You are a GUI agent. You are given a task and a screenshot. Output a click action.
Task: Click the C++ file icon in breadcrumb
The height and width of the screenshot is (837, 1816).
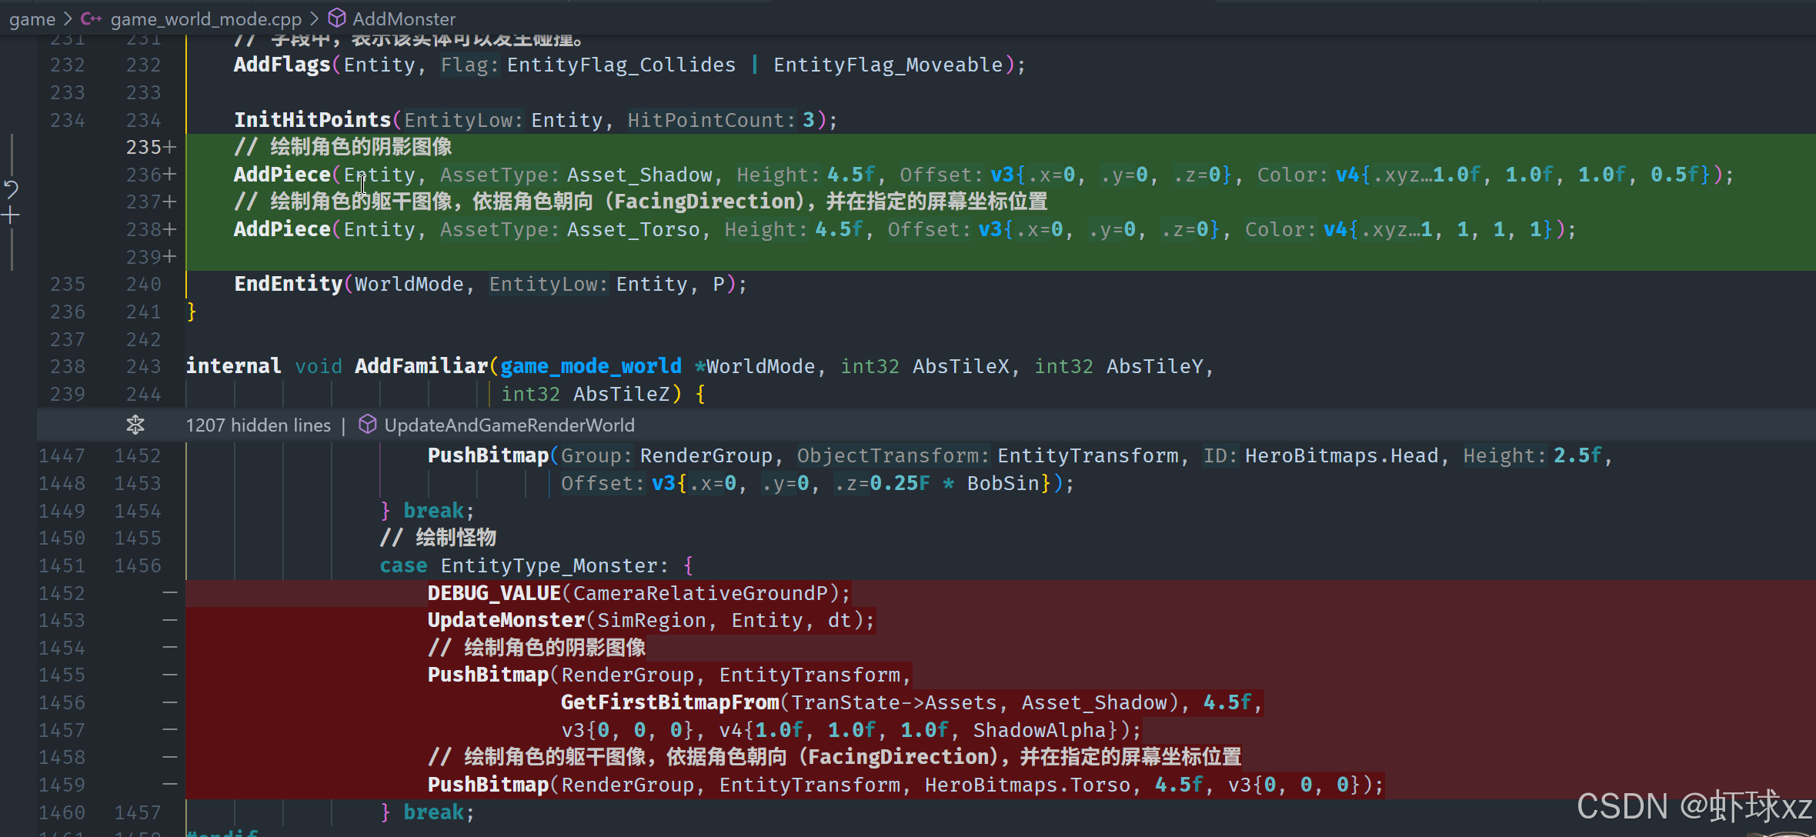click(x=91, y=18)
